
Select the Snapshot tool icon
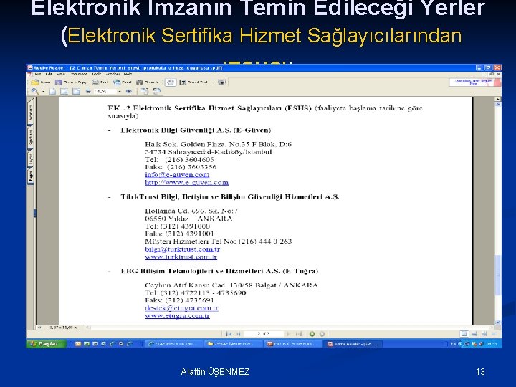[x=221, y=82]
